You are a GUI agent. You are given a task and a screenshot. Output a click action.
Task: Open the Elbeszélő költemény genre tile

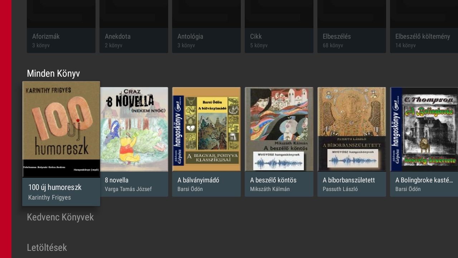pos(424,27)
